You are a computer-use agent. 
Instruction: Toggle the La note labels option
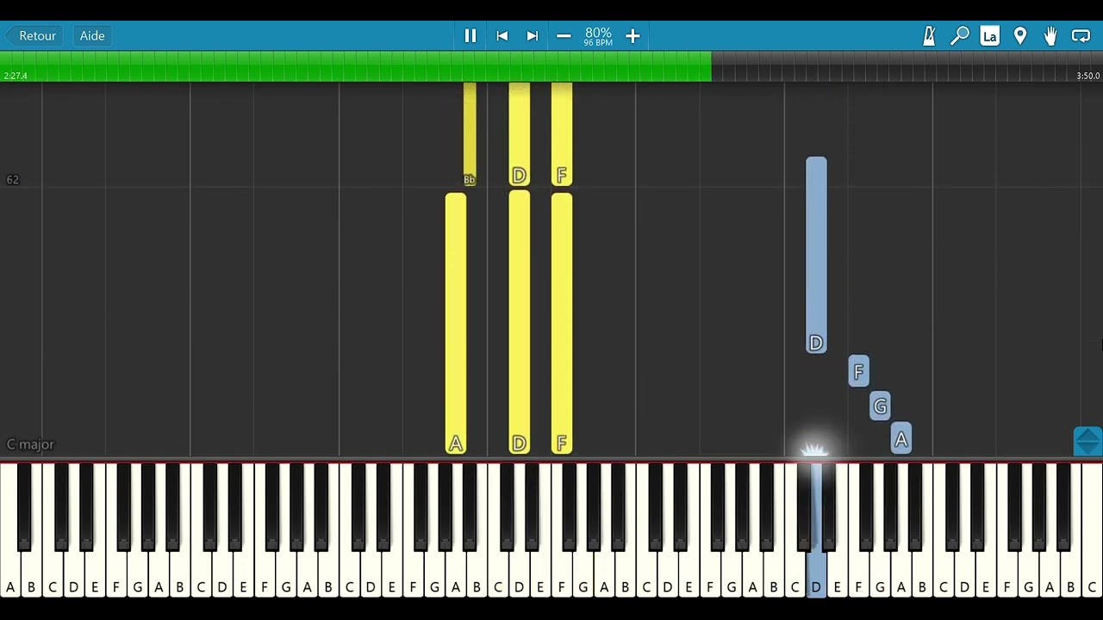tap(990, 36)
